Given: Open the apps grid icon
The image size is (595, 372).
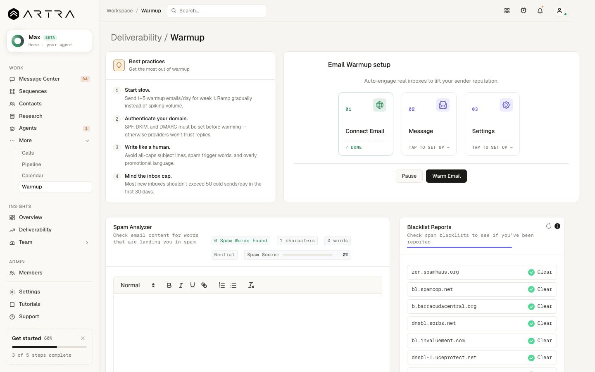Looking at the screenshot, I should (x=507, y=11).
